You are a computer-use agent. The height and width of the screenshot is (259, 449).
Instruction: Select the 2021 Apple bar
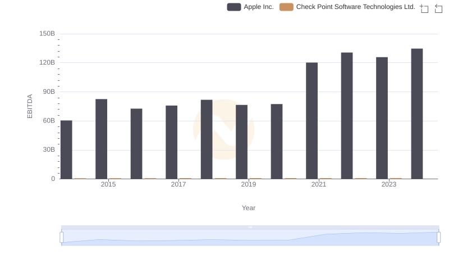point(312,121)
